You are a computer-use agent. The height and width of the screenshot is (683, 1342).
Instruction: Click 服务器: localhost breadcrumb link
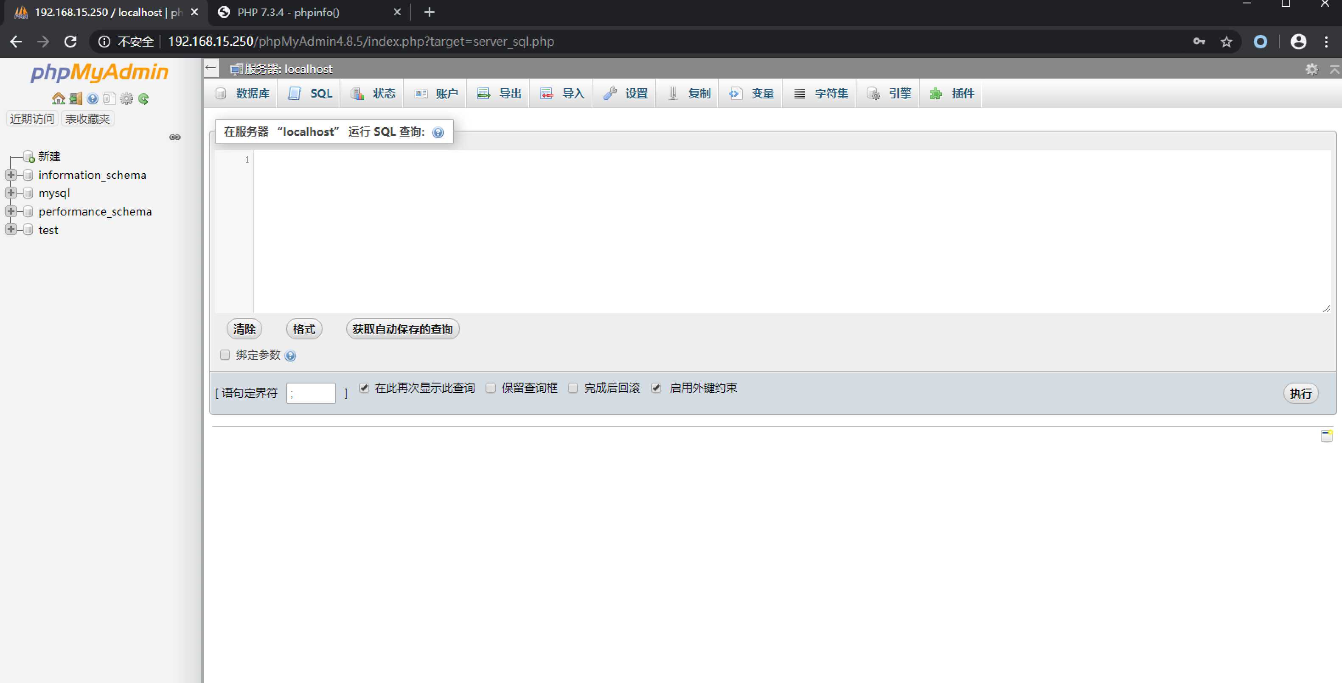pyautogui.click(x=289, y=69)
